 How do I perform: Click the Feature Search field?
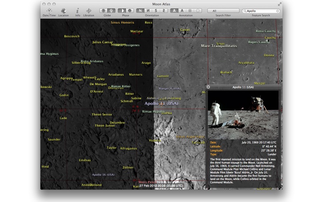tap(261, 11)
